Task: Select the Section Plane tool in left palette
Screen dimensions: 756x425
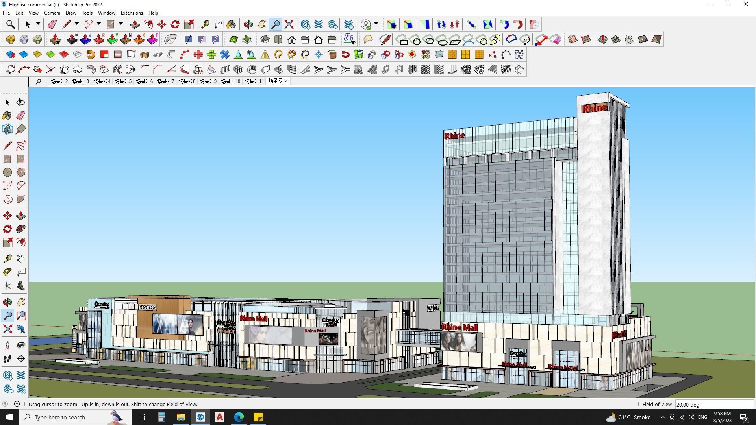Action: [21, 359]
